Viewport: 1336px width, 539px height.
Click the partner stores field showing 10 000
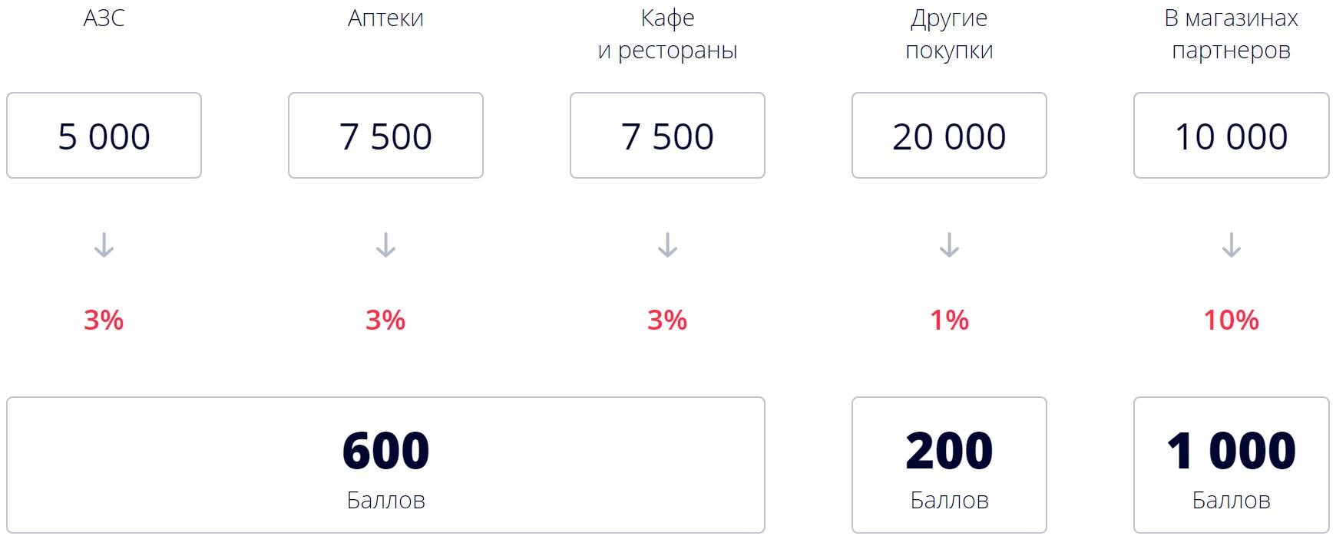pyautogui.click(x=1231, y=136)
